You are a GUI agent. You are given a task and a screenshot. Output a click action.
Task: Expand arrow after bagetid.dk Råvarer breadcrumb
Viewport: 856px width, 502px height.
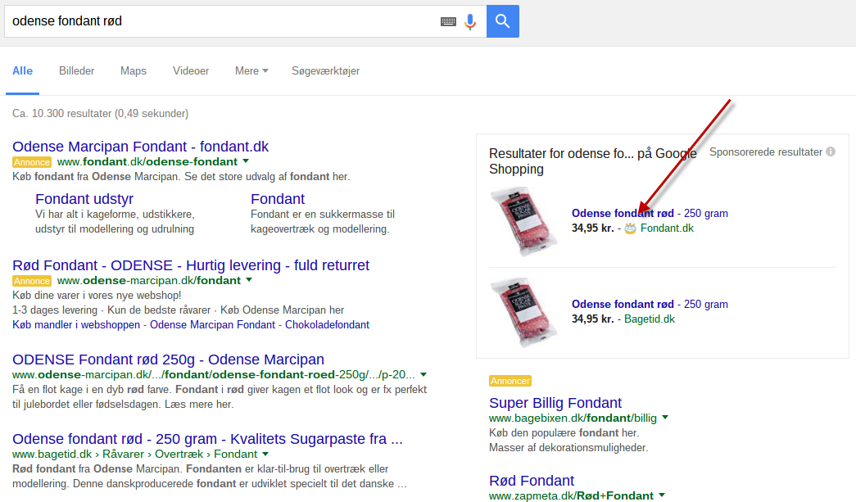265,454
